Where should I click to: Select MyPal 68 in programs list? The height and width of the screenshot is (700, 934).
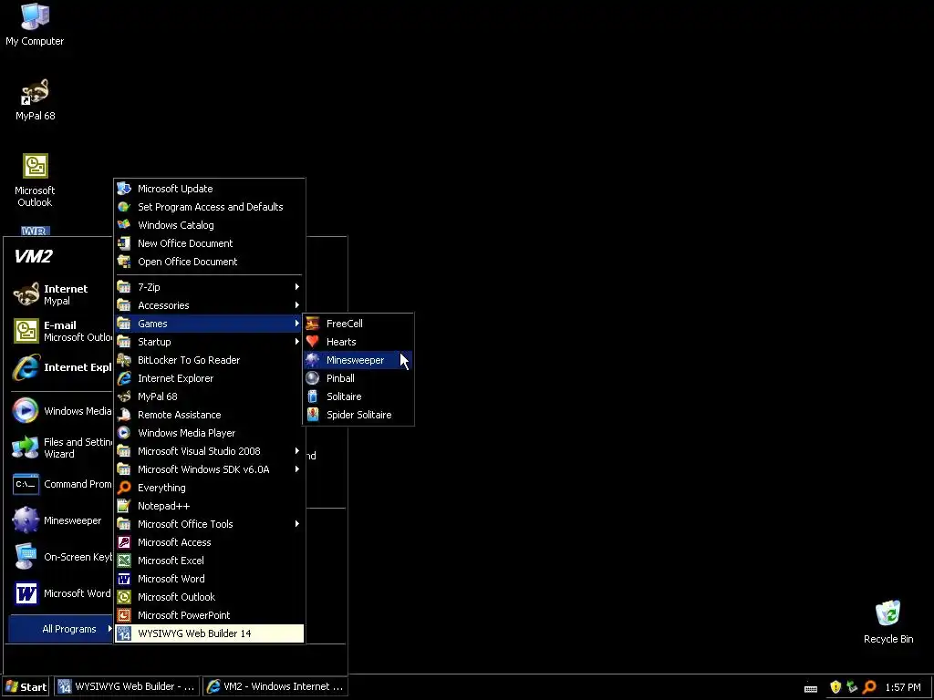(209, 396)
